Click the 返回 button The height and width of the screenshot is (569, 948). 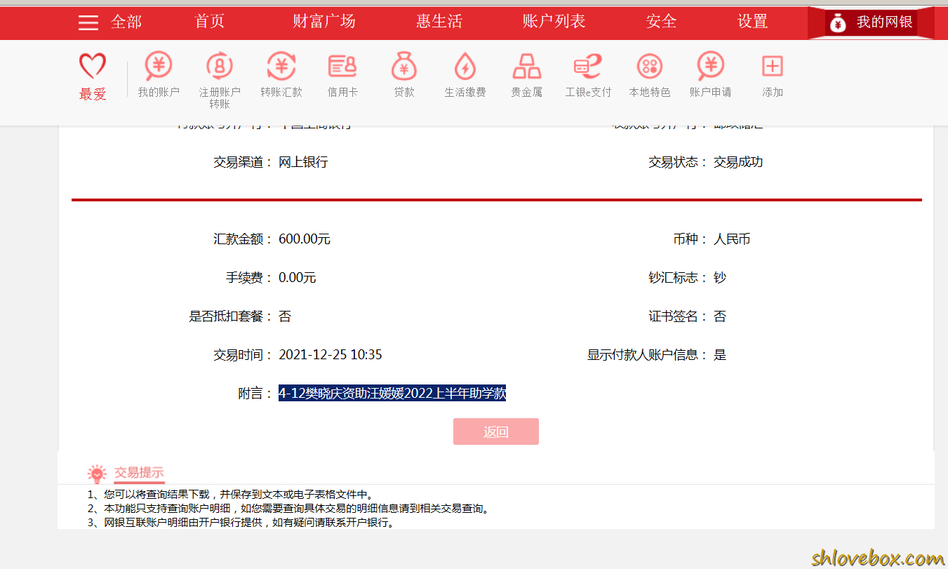click(496, 431)
